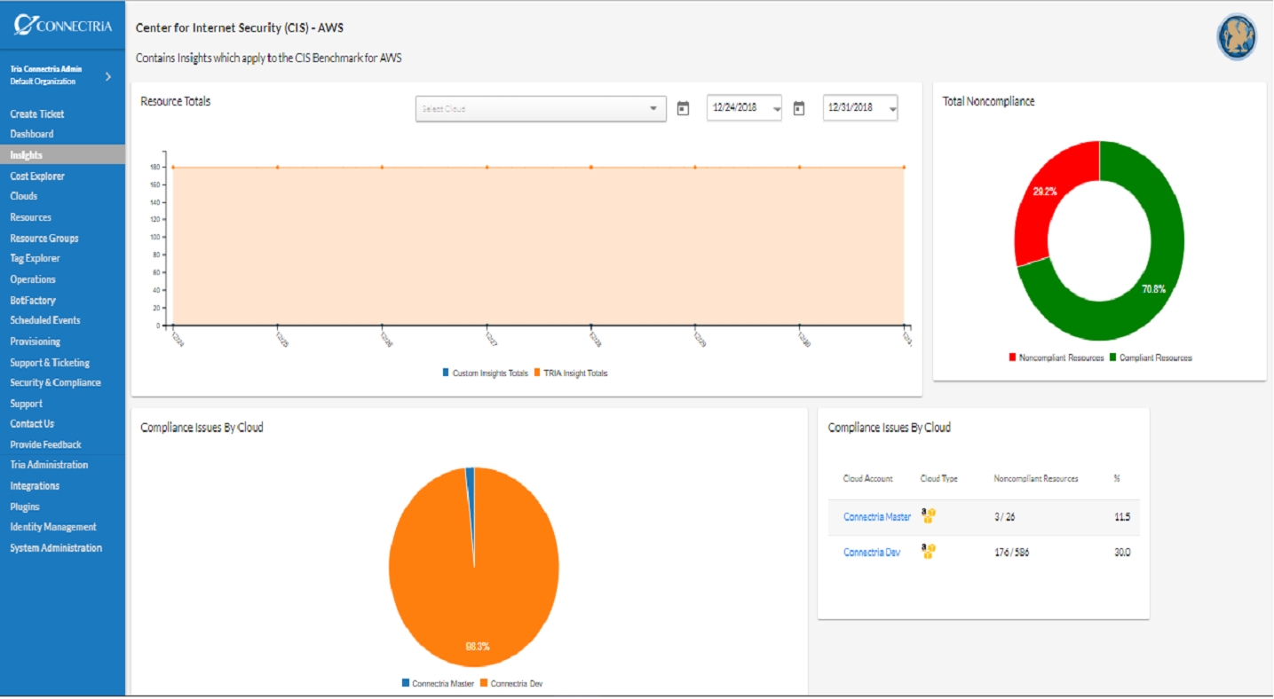Open calendar icon beside the 12/31/2018 date
This screenshot has height=699, width=1274.
pos(799,108)
